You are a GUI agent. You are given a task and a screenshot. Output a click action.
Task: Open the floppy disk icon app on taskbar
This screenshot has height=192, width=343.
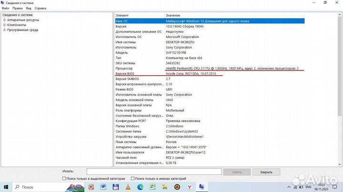tap(116, 187)
